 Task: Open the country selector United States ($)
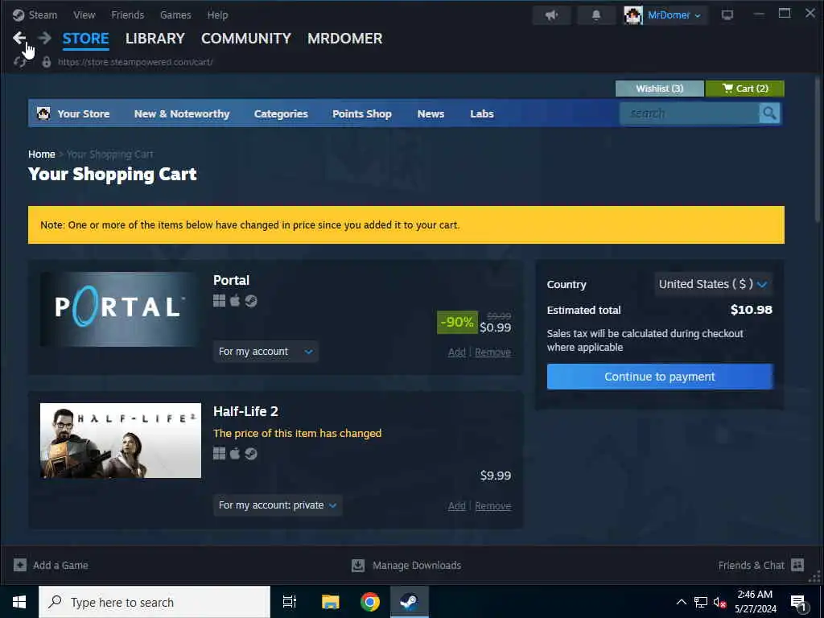[x=713, y=284]
